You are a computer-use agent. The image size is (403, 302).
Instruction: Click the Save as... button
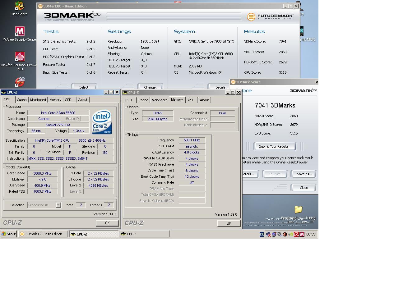coord(304,174)
